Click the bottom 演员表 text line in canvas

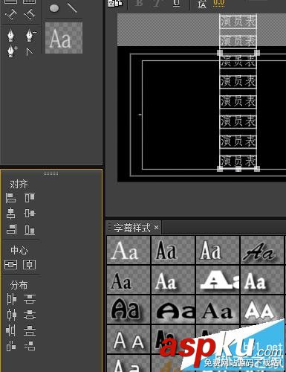(x=238, y=161)
